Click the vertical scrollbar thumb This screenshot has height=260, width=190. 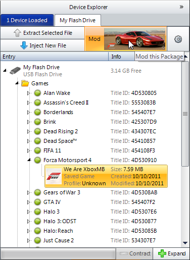(x=185, y=114)
